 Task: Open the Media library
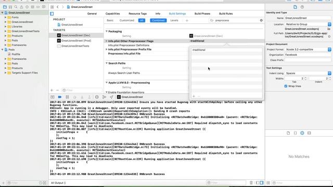coord(309,133)
